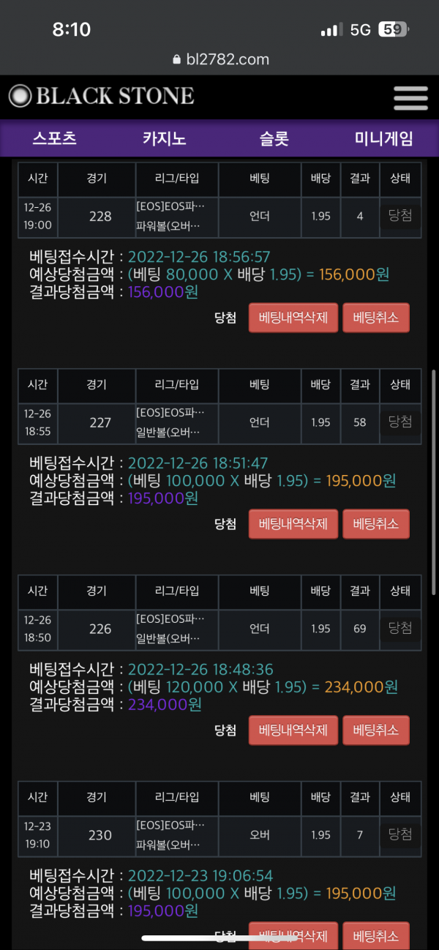Tap the 당첨 status of game 227
This screenshot has width=439, height=950.
point(400,422)
